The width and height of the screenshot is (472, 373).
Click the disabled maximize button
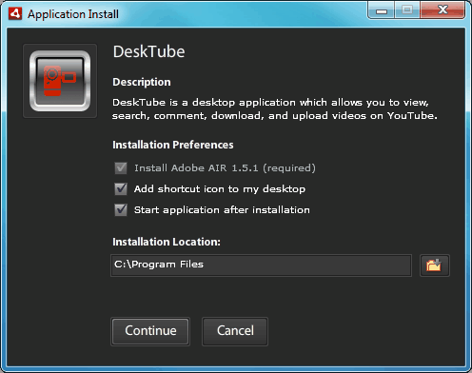407,10
